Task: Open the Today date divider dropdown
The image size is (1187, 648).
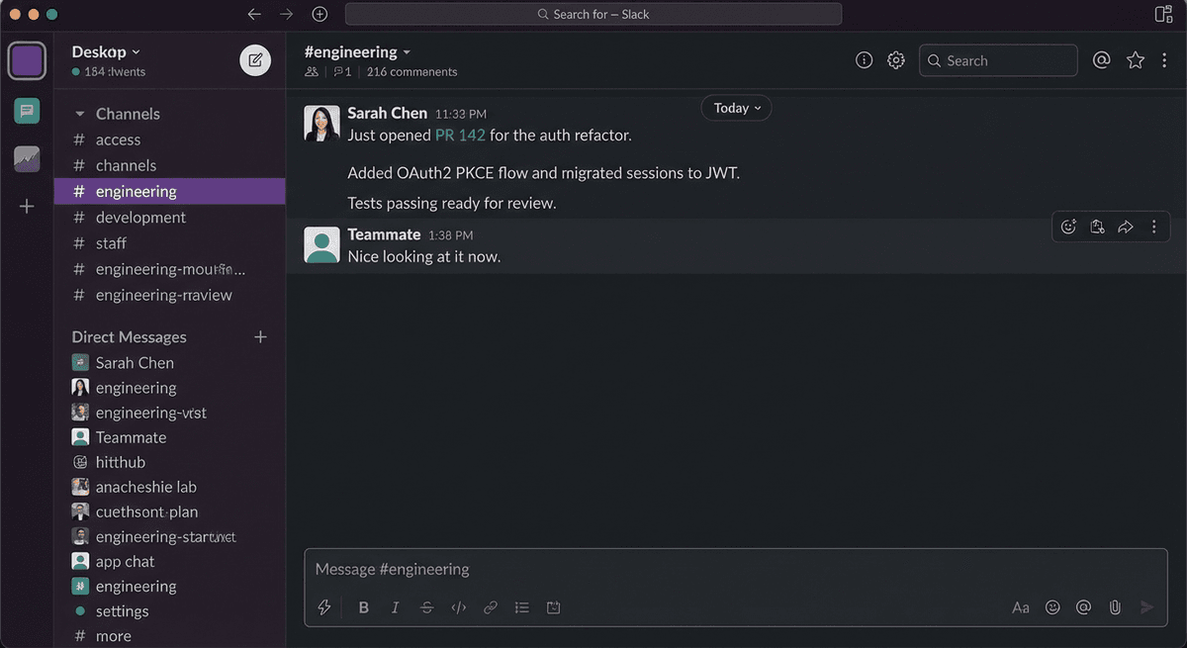Action: coord(736,107)
